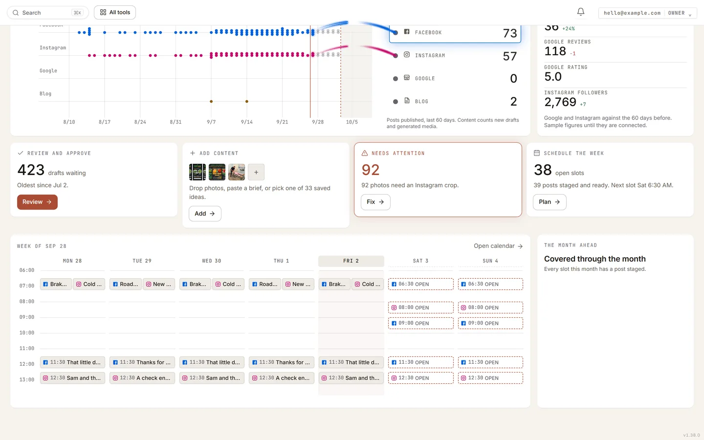
Task: Open Tuesday's 12:30 "A check en..." Instagram post
Action: (x=142, y=378)
